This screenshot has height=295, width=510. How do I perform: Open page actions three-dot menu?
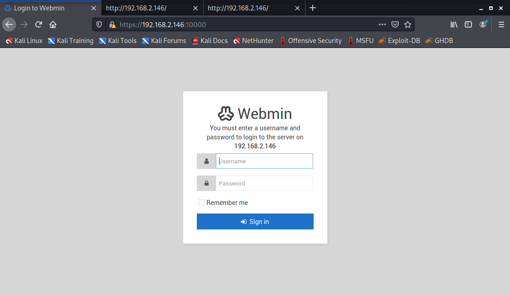pos(382,25)
